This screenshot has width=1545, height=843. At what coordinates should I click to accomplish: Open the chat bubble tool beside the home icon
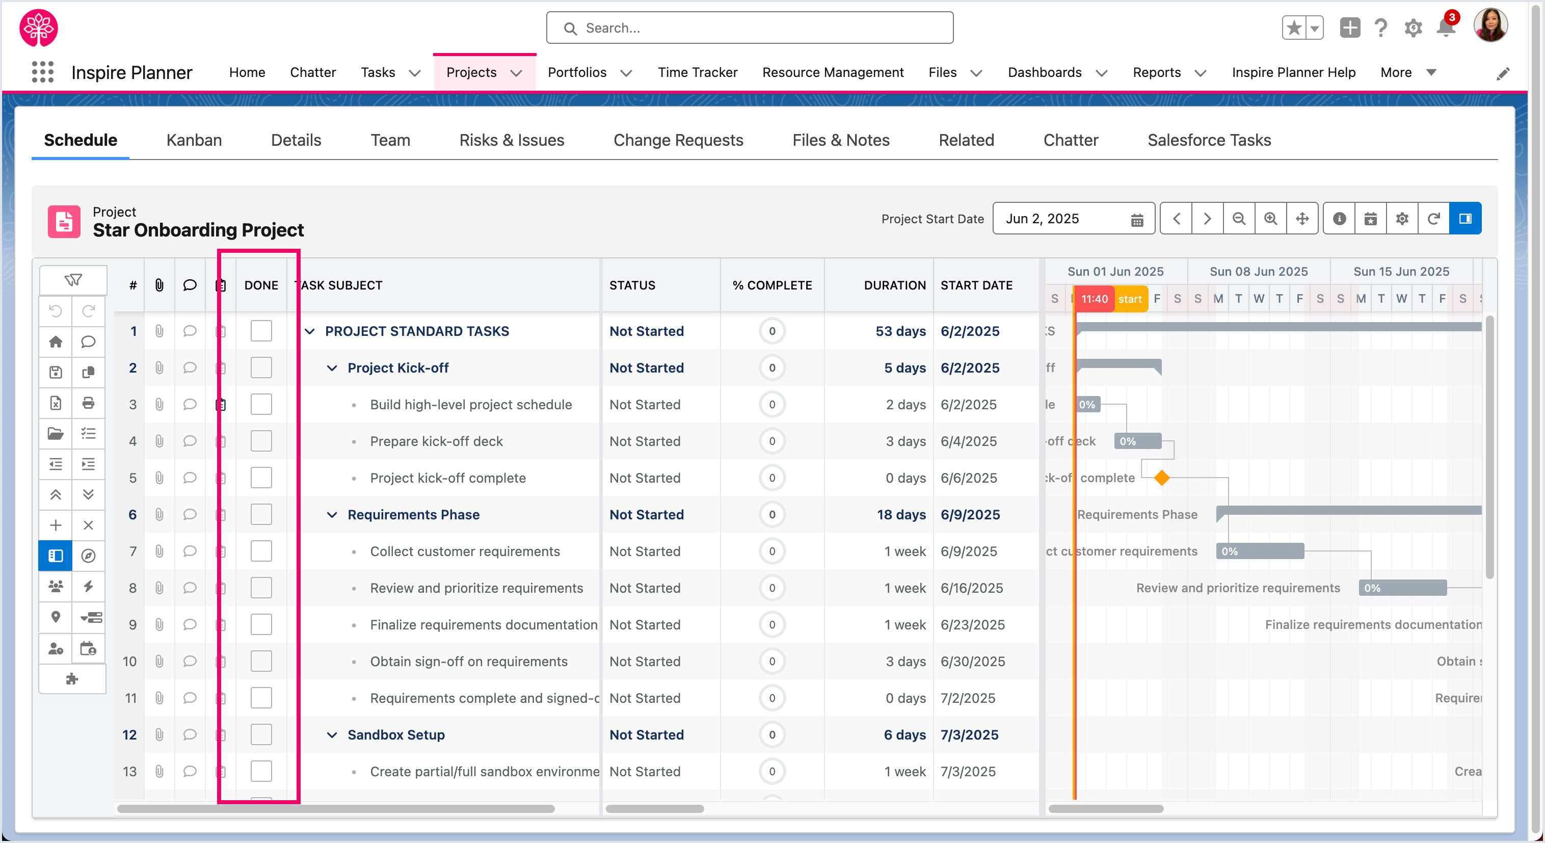click(x=88, y=341)
